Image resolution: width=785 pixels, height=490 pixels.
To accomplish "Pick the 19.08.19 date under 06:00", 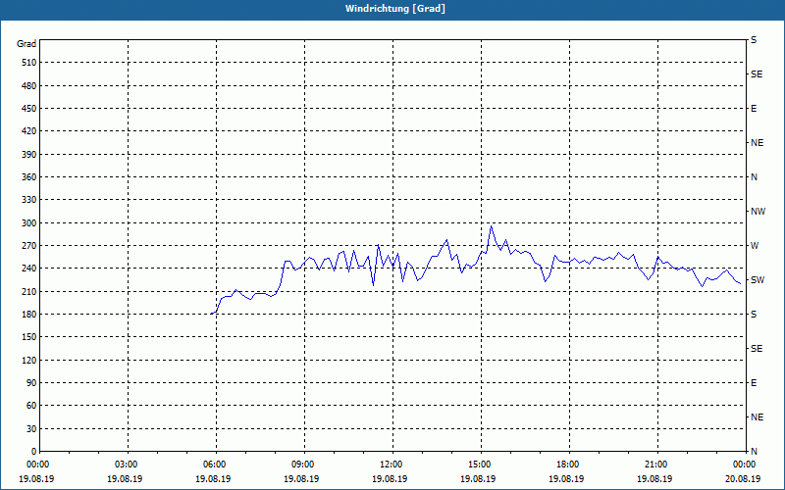I will (x=213, y=479).
